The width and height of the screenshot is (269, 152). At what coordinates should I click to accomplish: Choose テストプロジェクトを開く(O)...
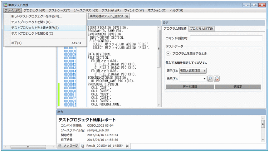pos(45,22)
